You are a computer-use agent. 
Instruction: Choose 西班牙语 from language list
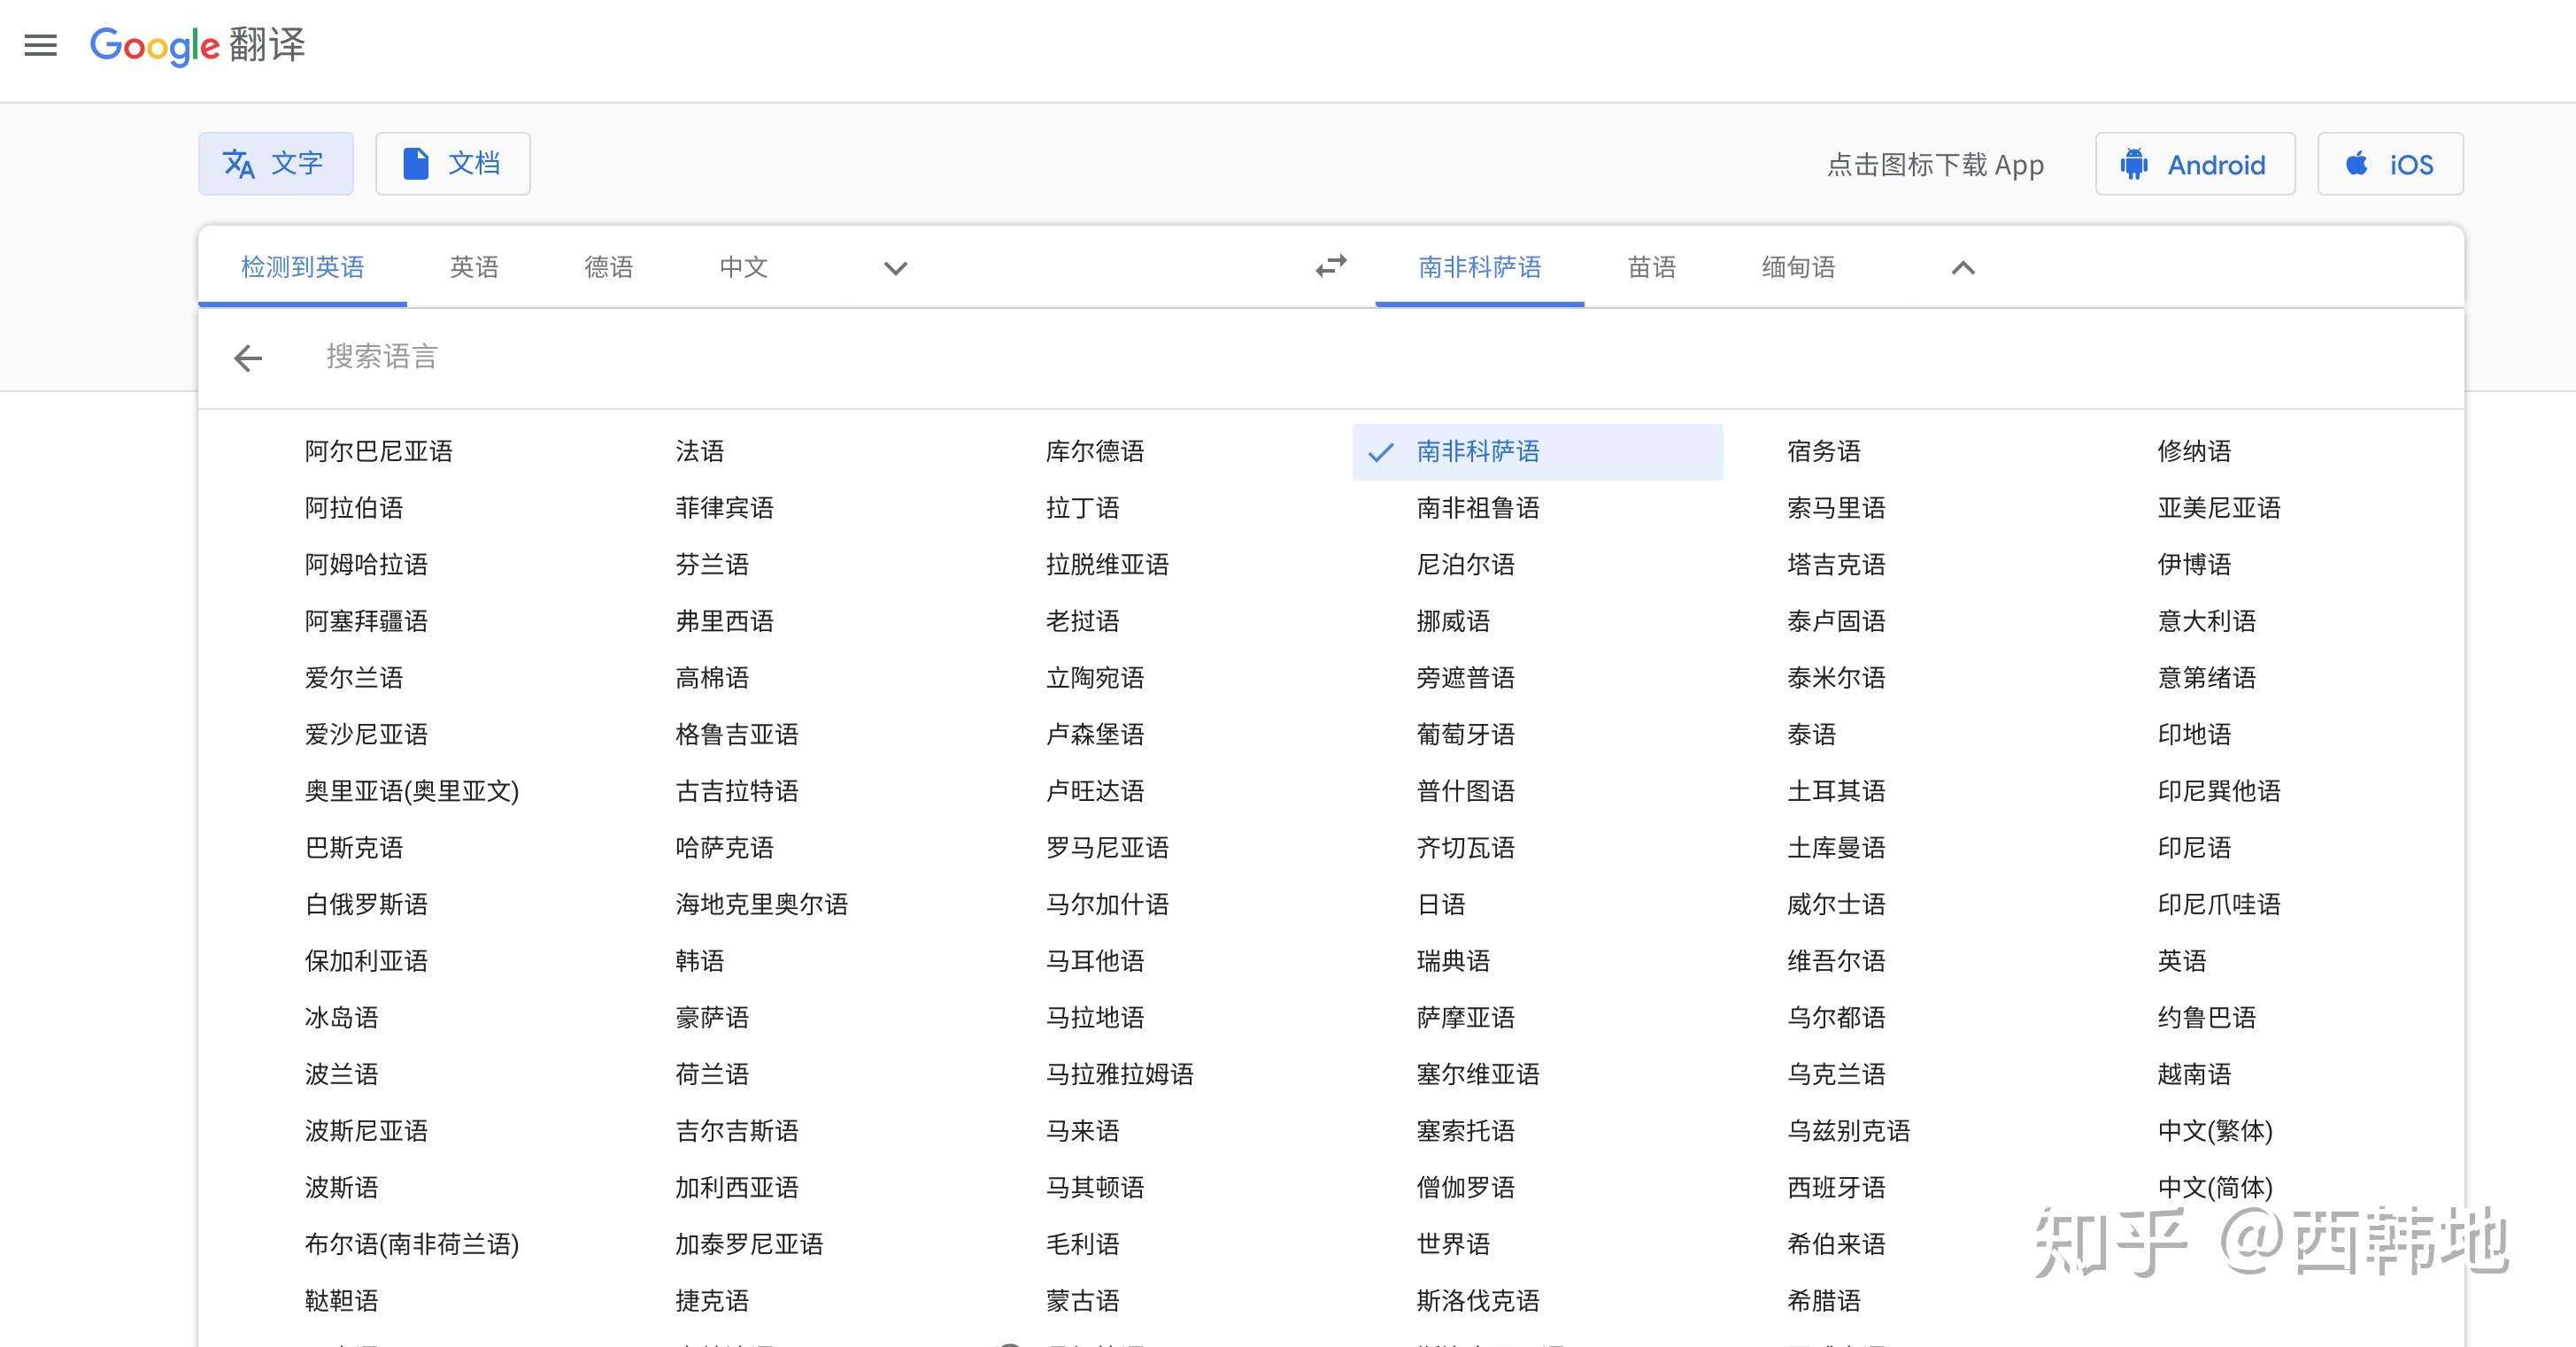(x=1836, y=1188)
